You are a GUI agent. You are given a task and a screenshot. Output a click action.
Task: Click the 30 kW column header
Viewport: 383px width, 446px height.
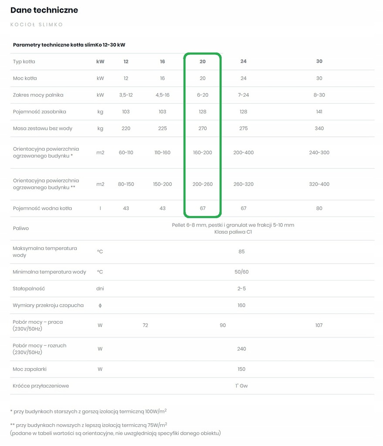[319, 61]
